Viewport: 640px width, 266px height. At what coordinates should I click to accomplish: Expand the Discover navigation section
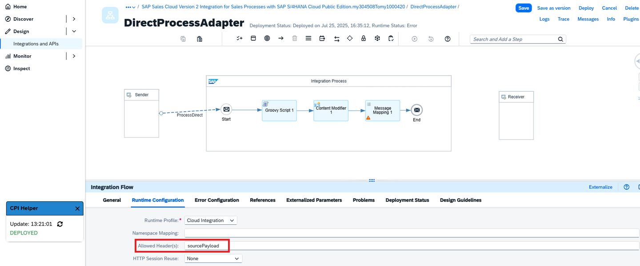click(74, 19)
